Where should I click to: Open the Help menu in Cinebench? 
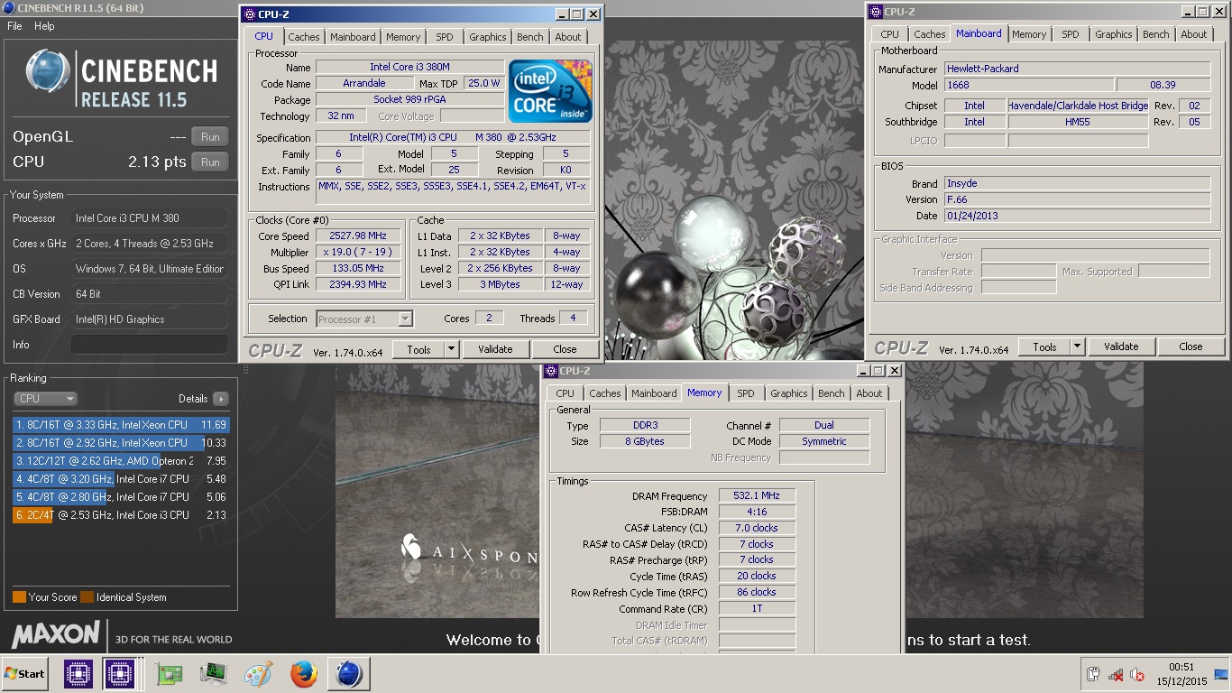pos(44,26)
